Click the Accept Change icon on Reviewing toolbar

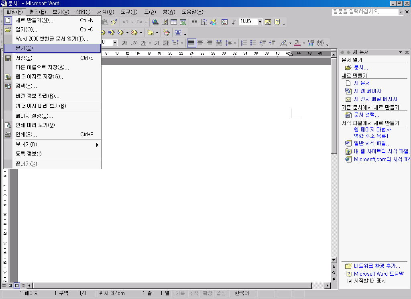tap(120, 33)
